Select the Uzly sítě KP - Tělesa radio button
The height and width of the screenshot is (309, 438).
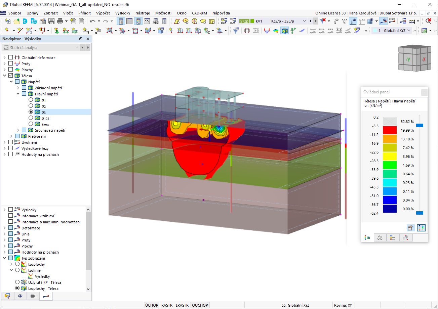pos(17,282)
